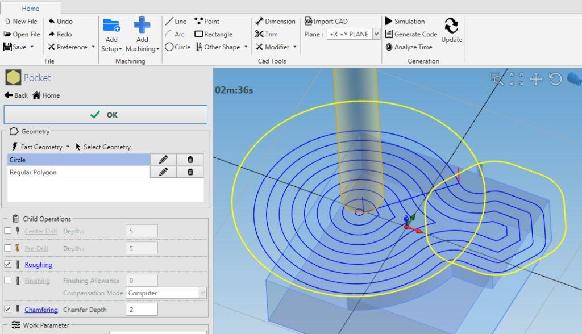
Task: Select the Point tool
Action: click(x=207, y=22)
